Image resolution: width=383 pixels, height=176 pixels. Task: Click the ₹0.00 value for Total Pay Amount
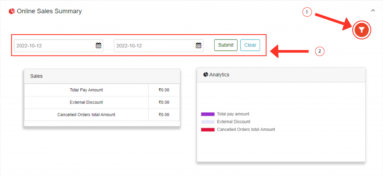(x=164, y=90)
